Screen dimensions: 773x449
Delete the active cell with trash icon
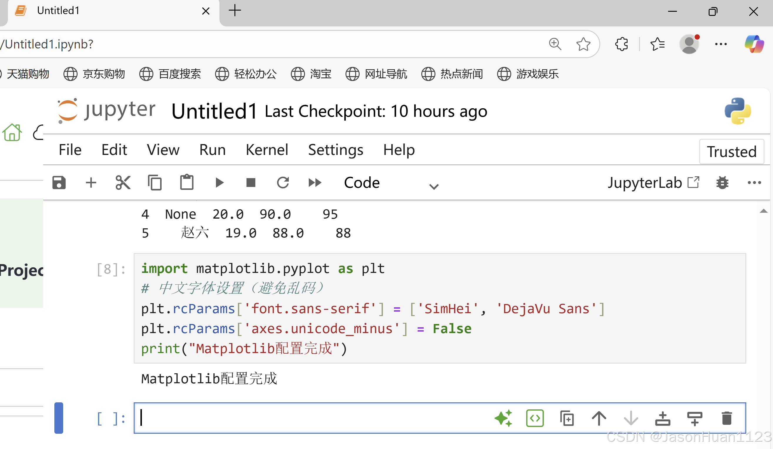tap(727, 418)
